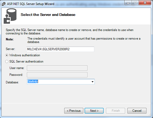Viewport: 153px width, 118px height.
Task: Click the wizard app icon in title bar
Action: tap(4, 4)
